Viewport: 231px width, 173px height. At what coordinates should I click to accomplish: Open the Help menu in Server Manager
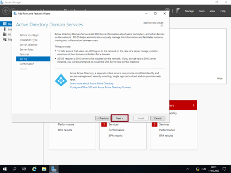click(223, 11)
